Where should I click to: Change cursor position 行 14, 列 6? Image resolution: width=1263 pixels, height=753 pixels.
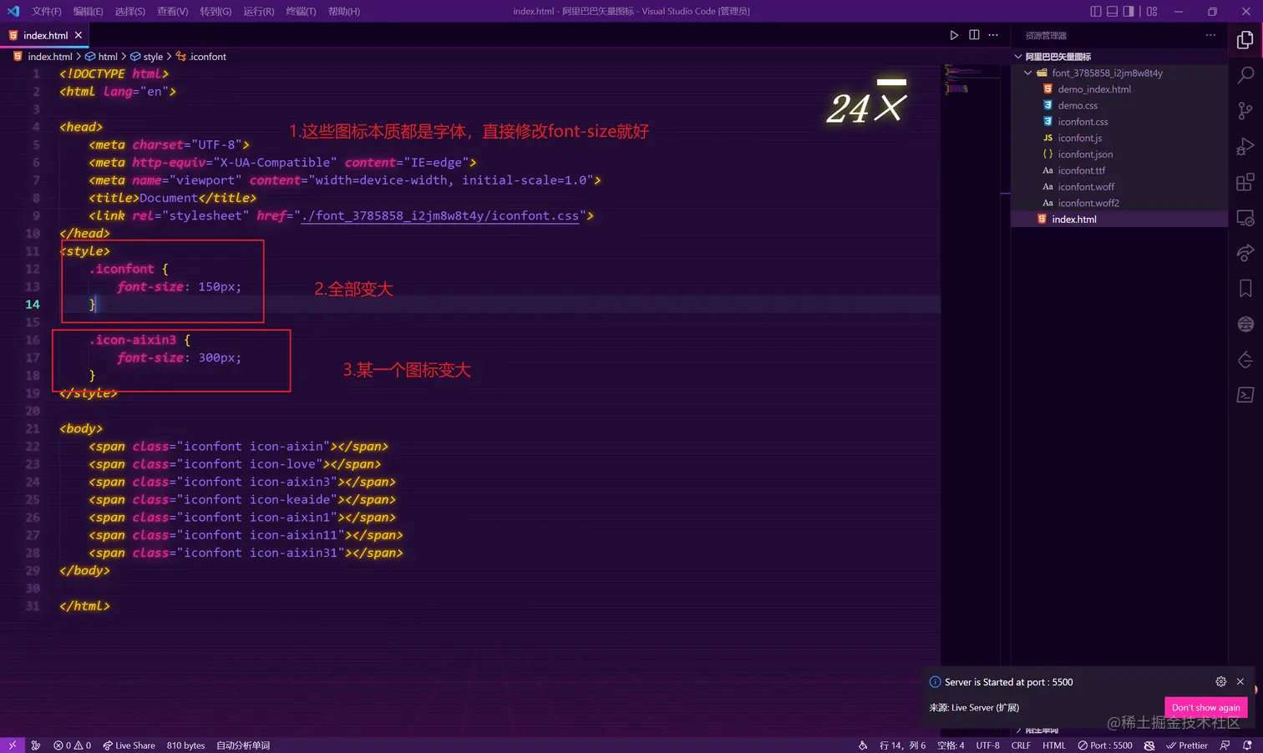click(902, 745)
